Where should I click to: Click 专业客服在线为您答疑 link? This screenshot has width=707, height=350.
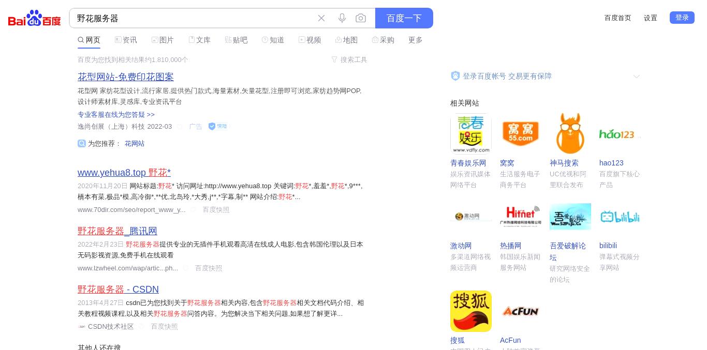click(116, 114)
